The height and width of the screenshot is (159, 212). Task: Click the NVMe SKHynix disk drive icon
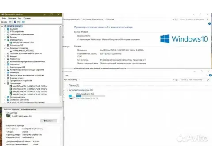(11, 51)
